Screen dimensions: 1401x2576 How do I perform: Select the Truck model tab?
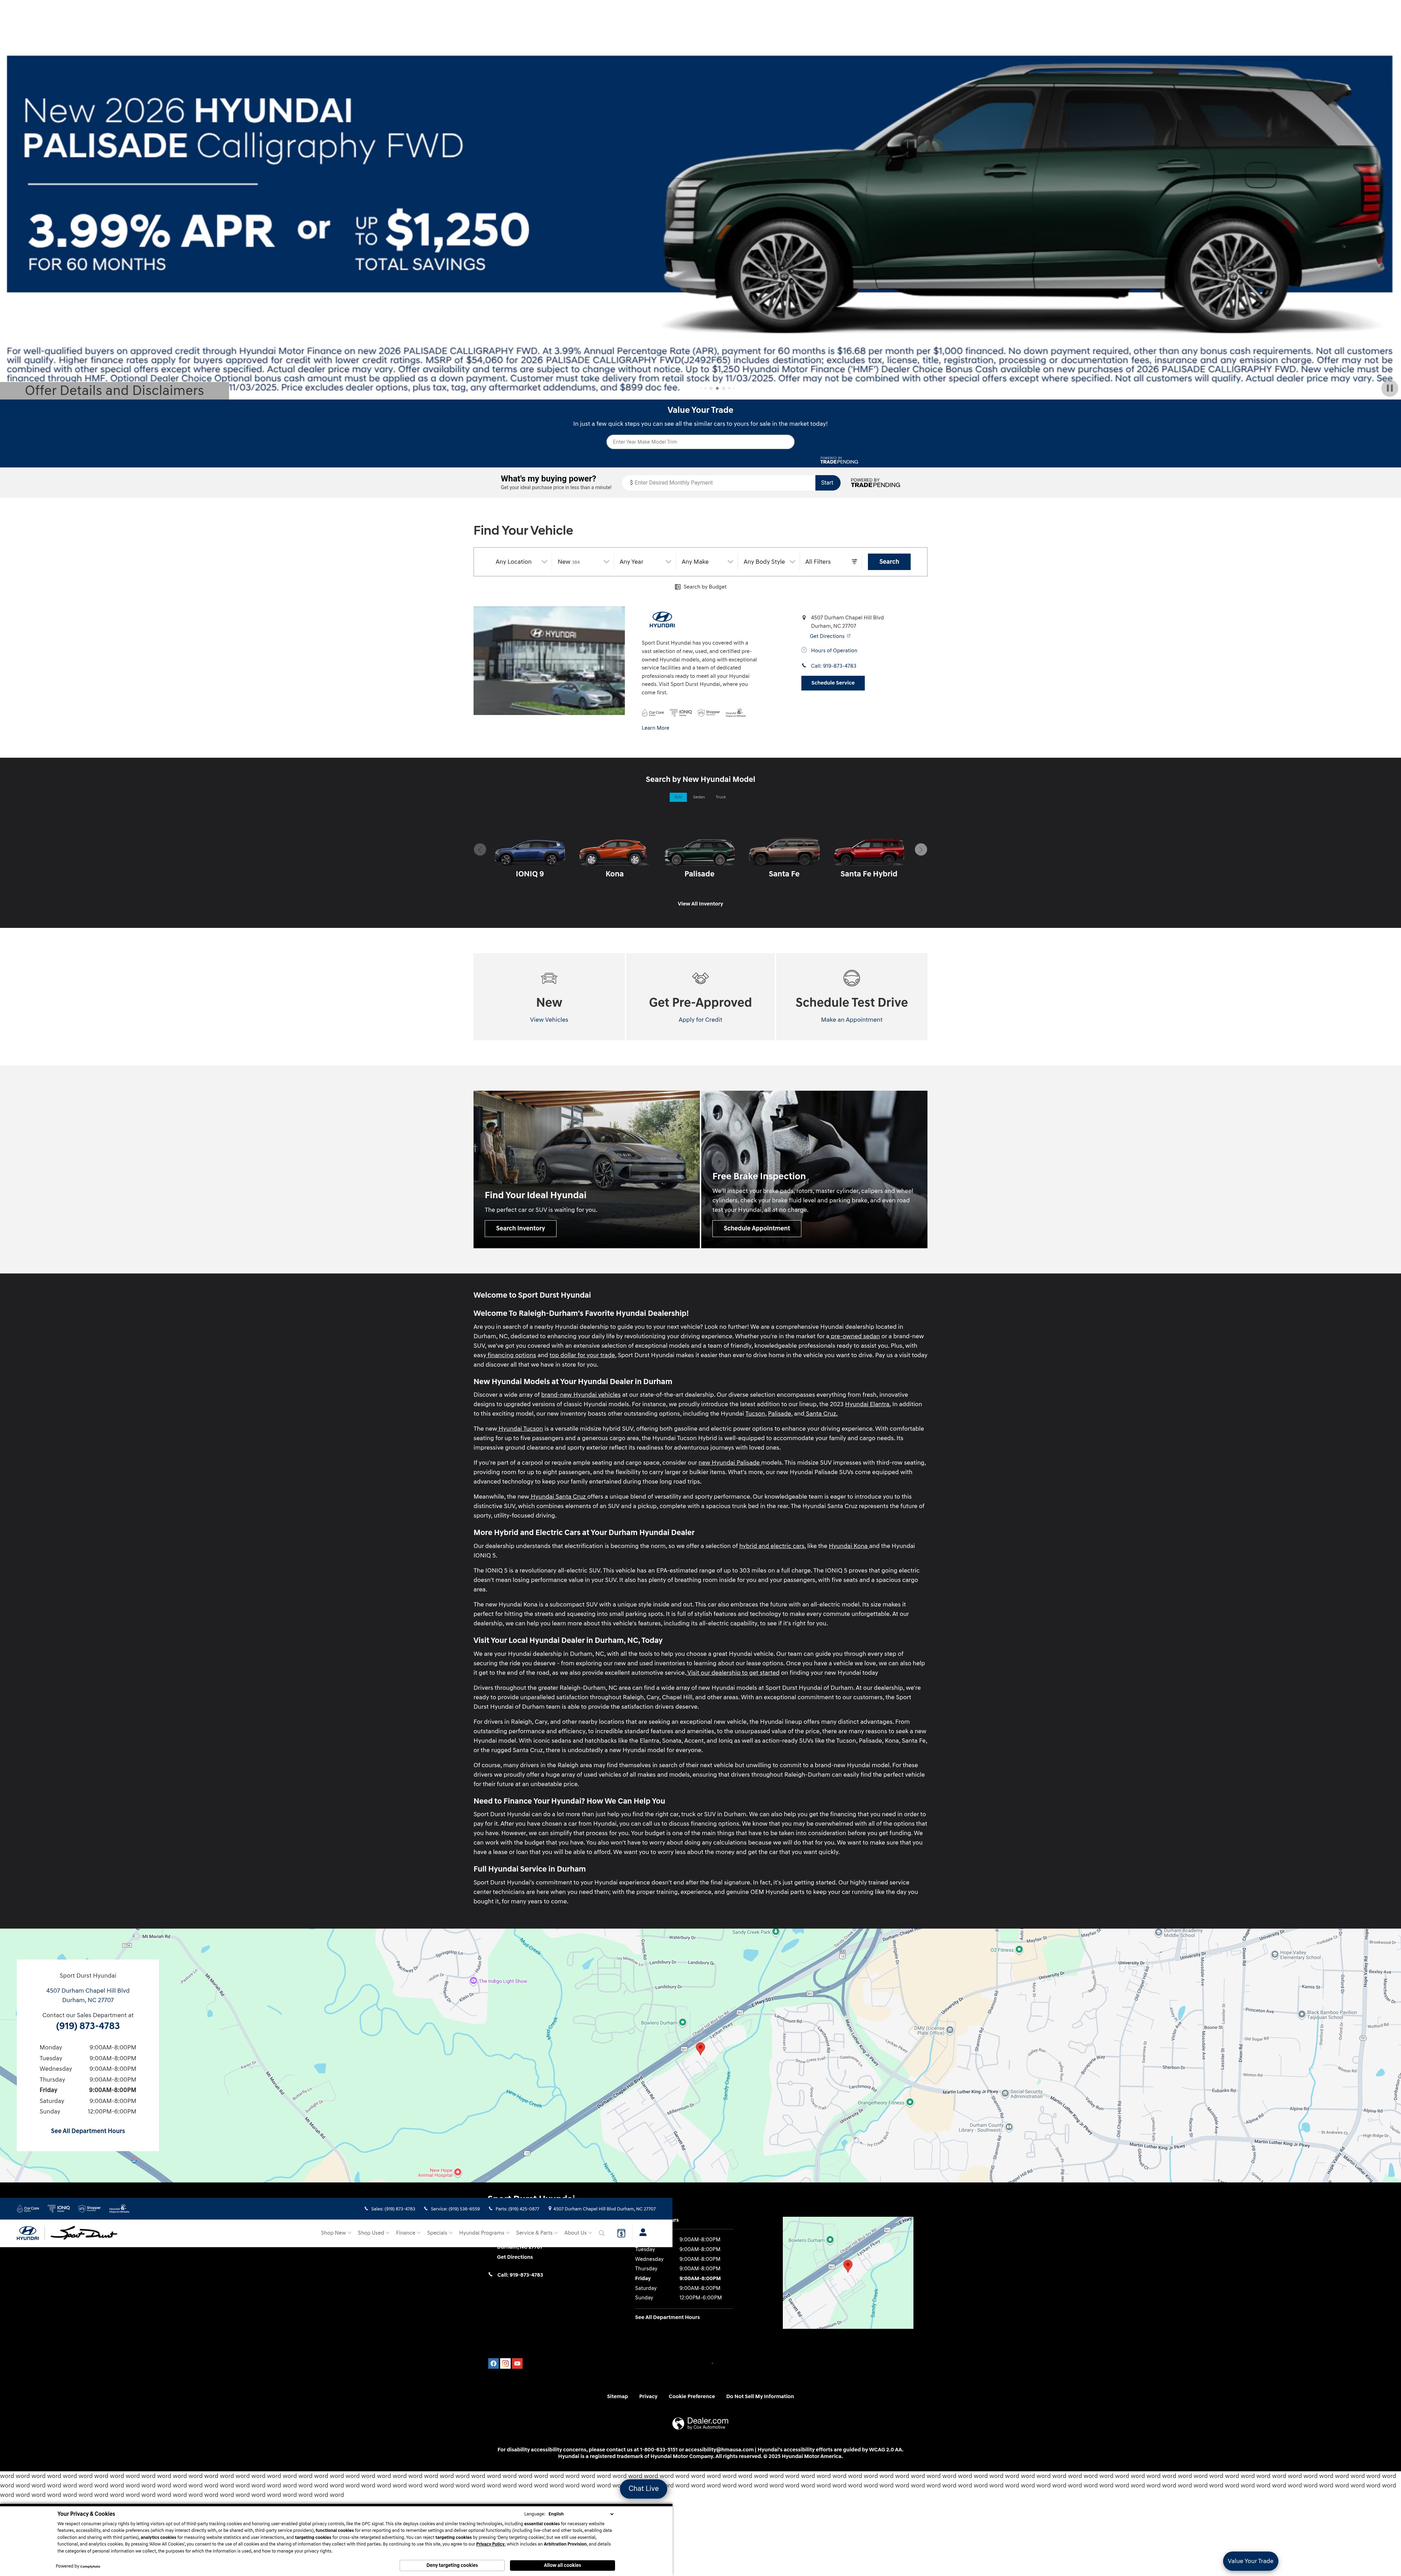(x=721, y=797)
